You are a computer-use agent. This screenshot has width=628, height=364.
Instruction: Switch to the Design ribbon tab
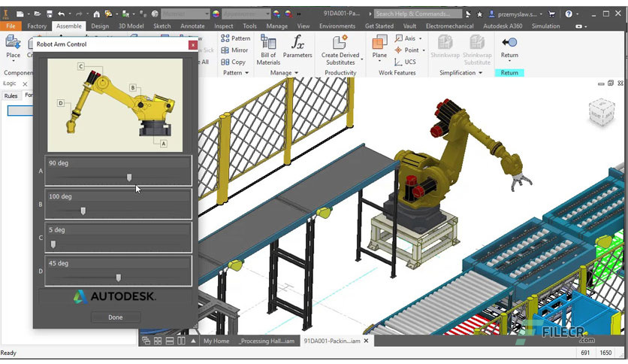[100, 26]
